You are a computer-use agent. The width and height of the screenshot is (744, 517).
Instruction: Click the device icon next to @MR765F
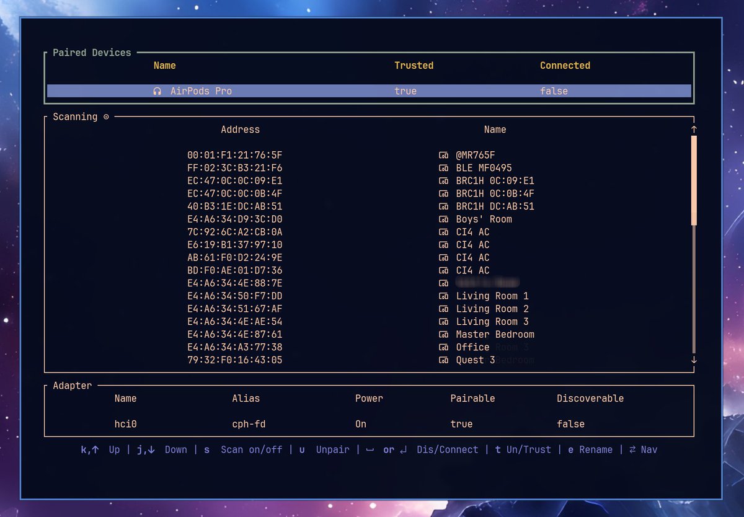443,155
